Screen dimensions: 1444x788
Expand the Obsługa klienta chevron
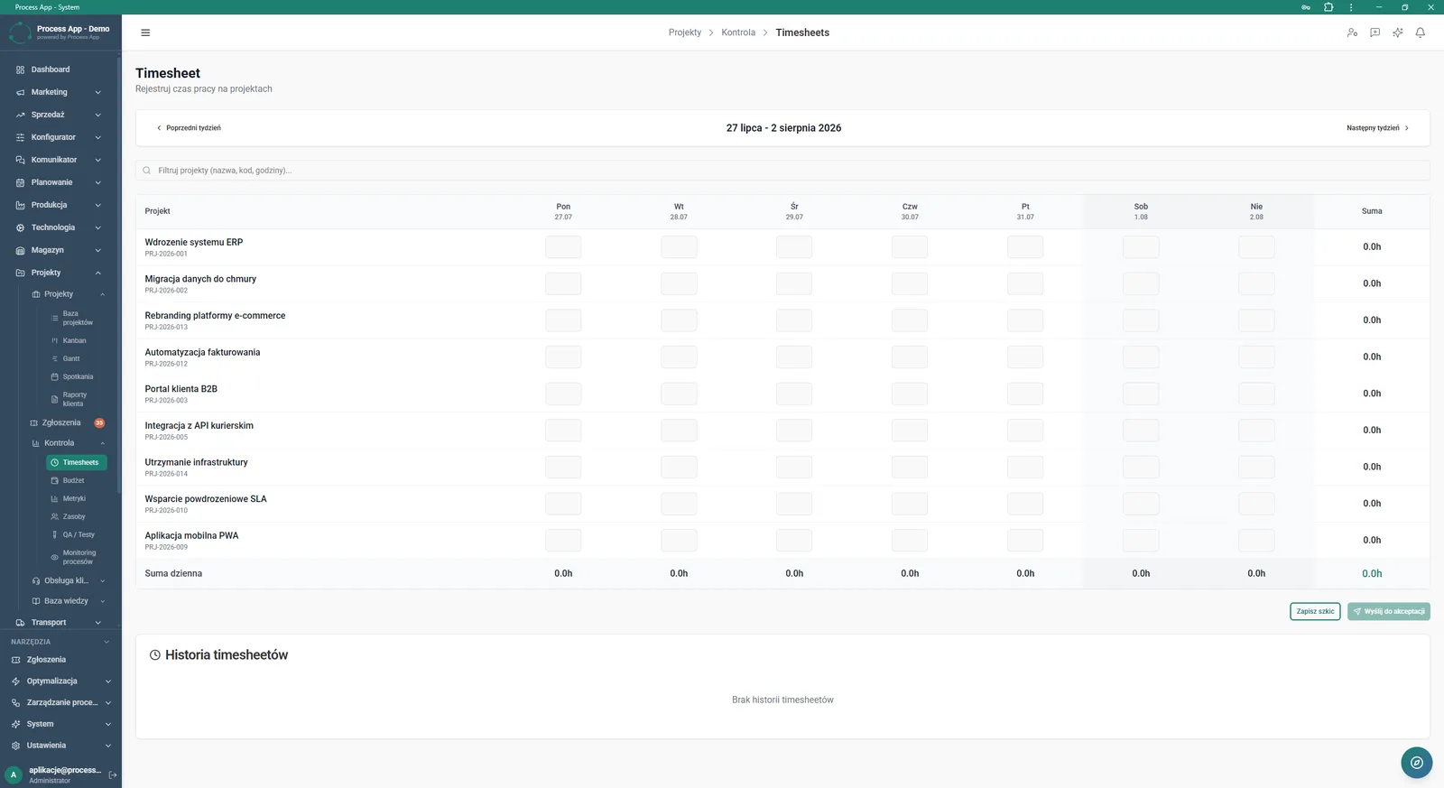point(102,581)
